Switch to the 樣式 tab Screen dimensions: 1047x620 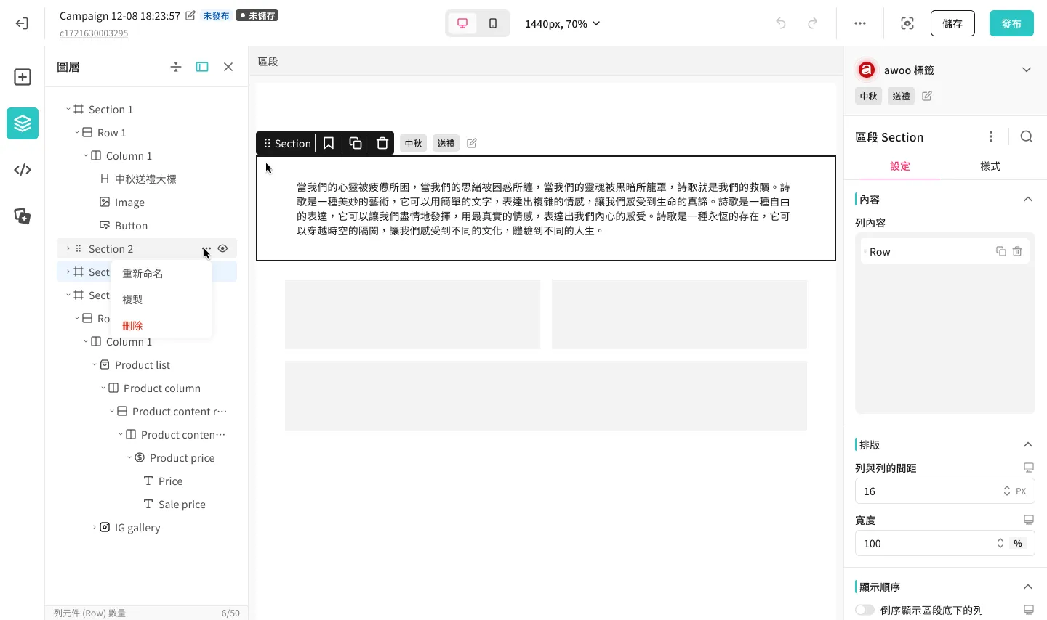(990, 166)
